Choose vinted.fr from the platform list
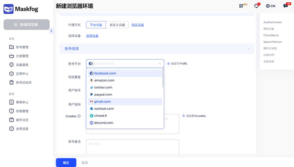Screen dimensions: 294x167 (x=125, y=116)
